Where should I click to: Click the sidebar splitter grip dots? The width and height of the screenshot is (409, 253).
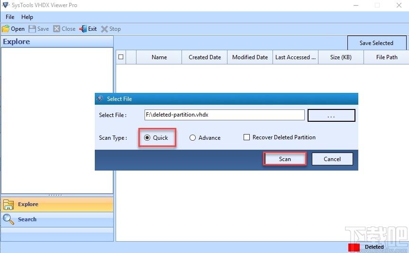(x=55, y=195)
